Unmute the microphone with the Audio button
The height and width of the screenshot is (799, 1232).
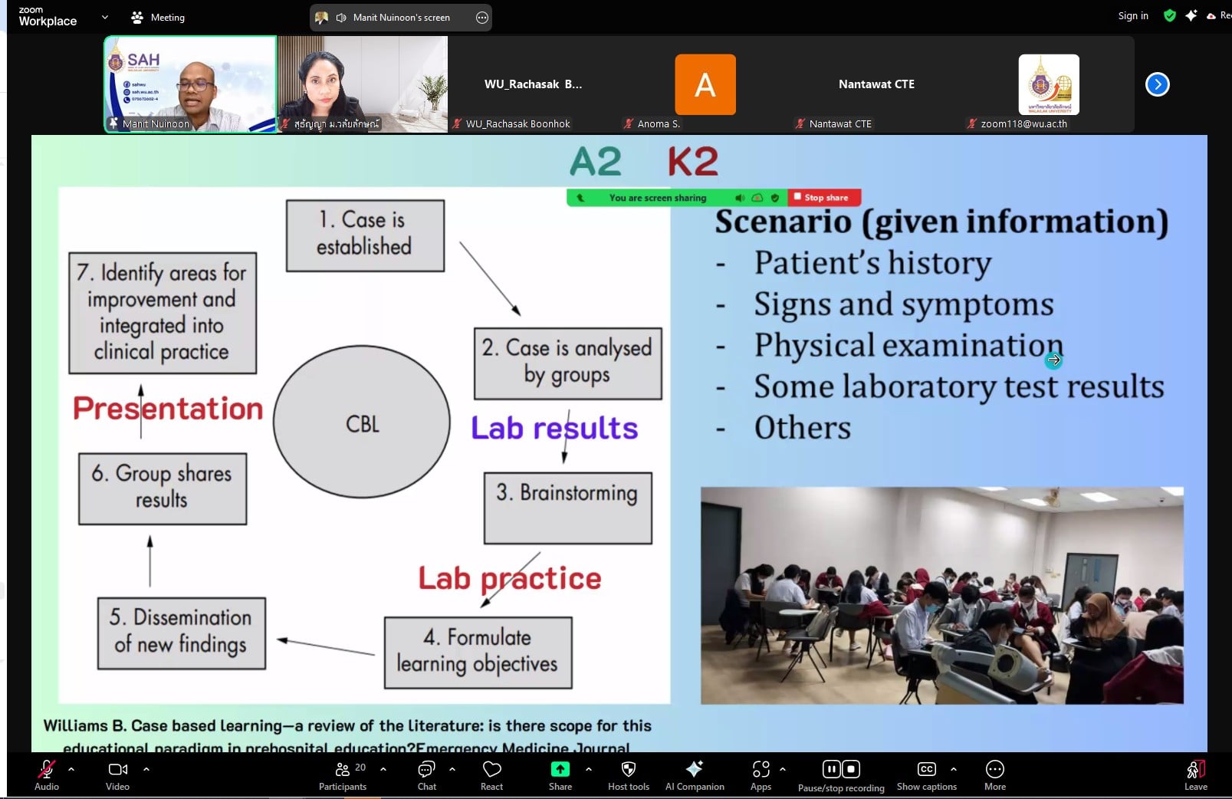[46, 770]
